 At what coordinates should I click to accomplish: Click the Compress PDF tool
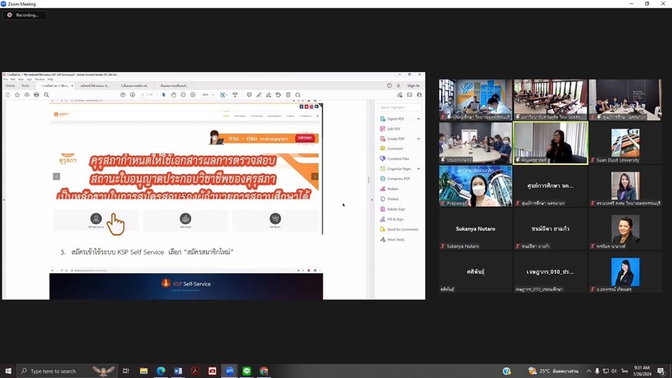point(398,179)
